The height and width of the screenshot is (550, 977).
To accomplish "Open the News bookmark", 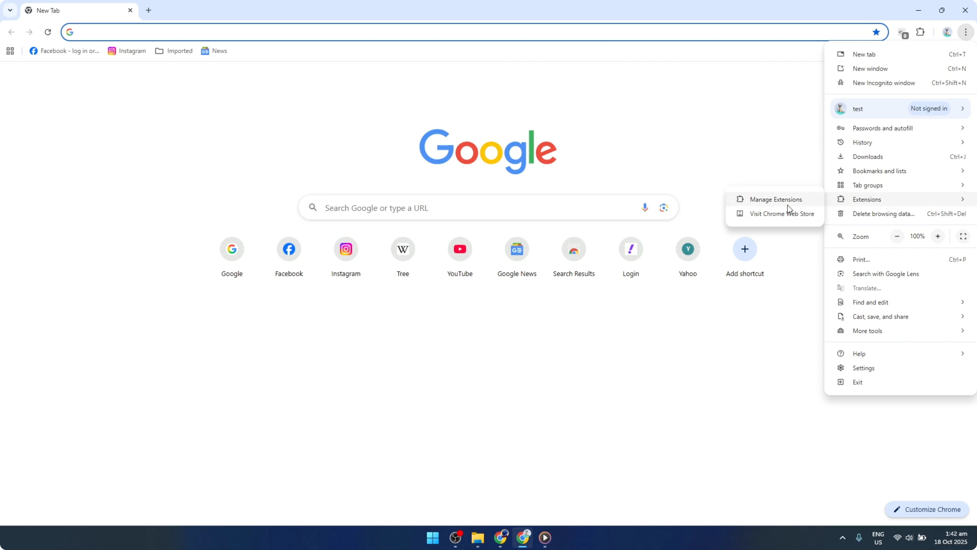I will coord(214,51).
